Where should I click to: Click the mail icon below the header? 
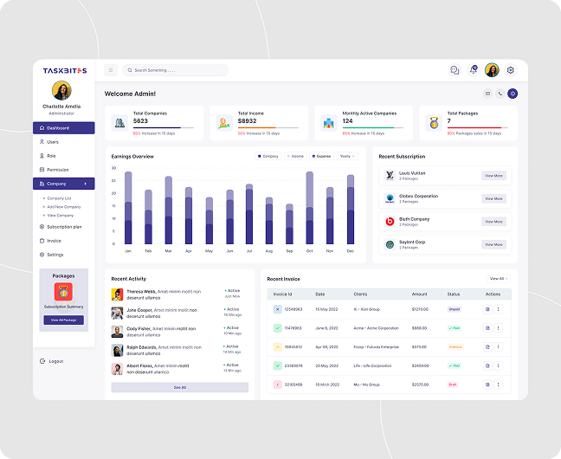point(487,94)
